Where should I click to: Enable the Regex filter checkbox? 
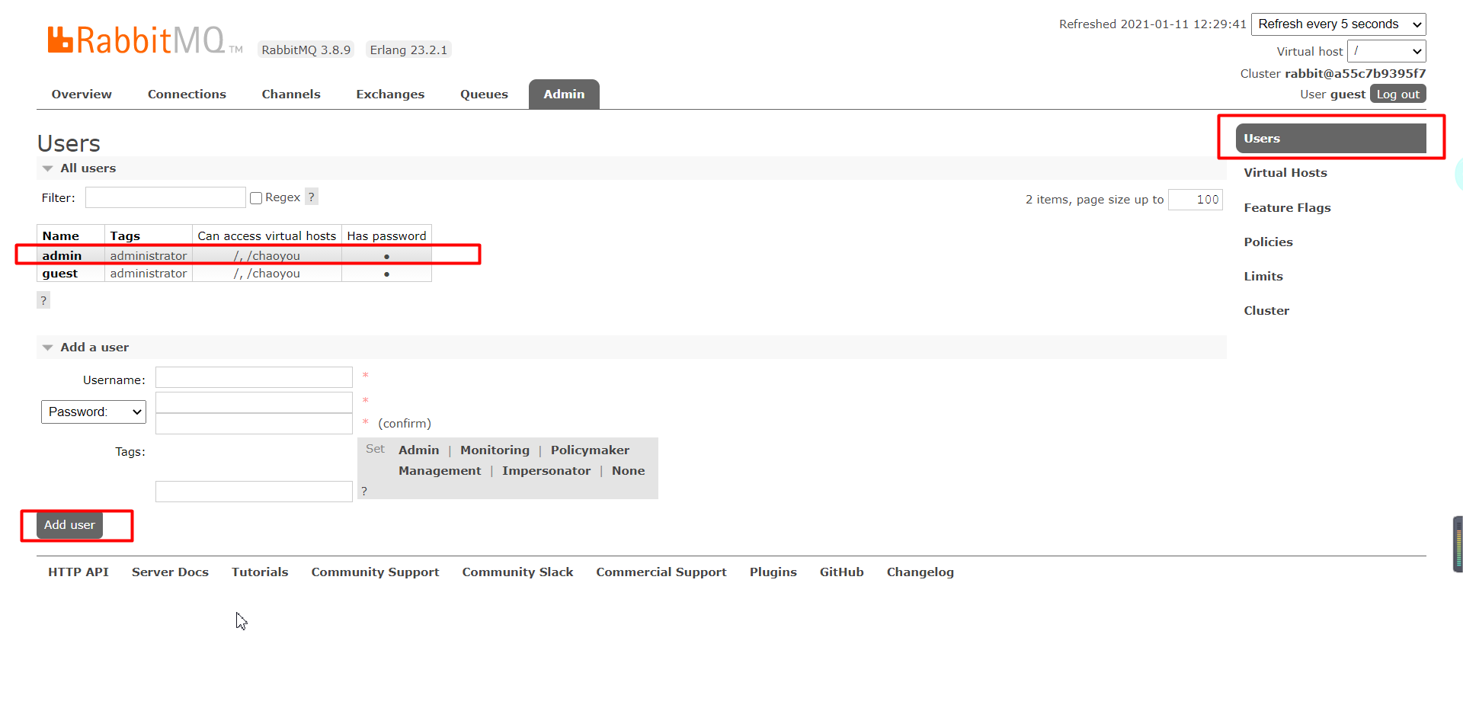point(256,198)
